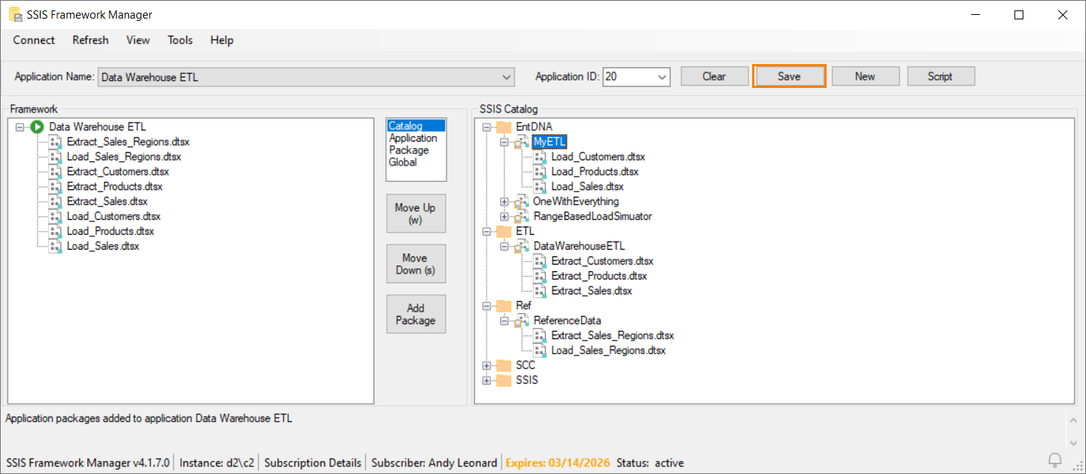Viewport: 1086px width, 474px height.
Task: Click the Move Up (w) button
Action: click(x=415, y=214)
